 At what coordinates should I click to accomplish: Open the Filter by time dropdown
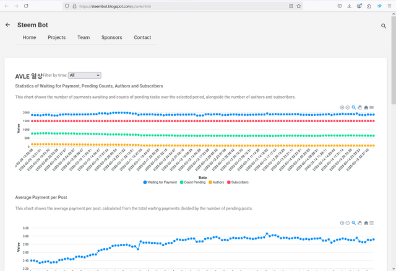[85, 75]
